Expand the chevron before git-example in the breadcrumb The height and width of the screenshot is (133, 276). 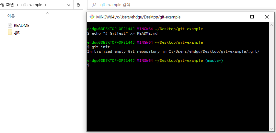(17, 5)
